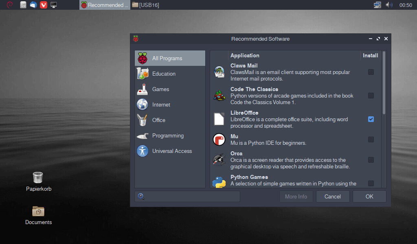Choose the Office category
The width and height of the screenshot is (417, 244).
point(170,120)
